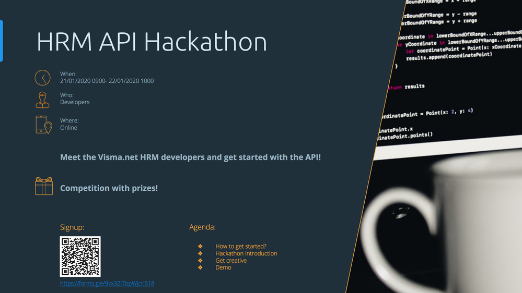
Task: Click agenda item 'How to get started?'
Action: click(x=241, y=246)
